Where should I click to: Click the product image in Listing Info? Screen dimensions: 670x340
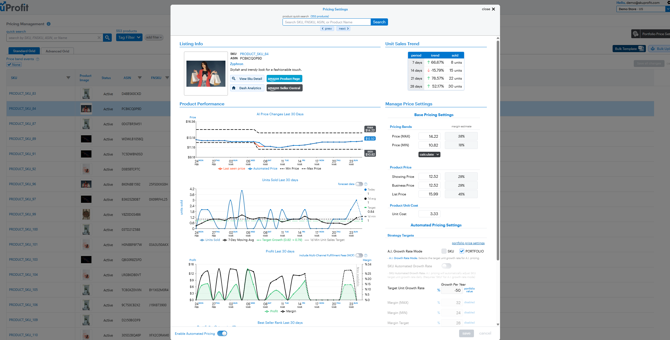(x=206, y=74)
